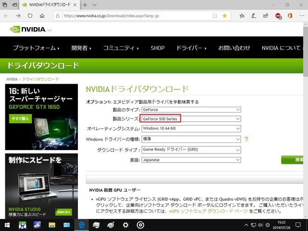The width and height of the screenshot is (308, 231).
Task: Open the プラットフォーム menu
Action: [x=36, y=48]
